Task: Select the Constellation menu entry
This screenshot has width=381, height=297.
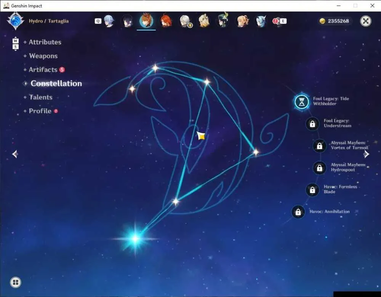Action: tap(56, 83)
